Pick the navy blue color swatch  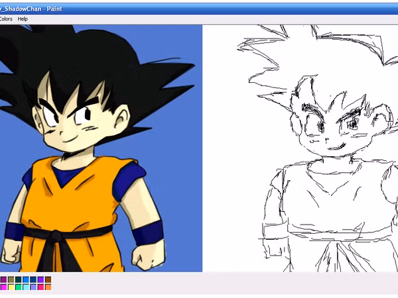click(33, 279)
